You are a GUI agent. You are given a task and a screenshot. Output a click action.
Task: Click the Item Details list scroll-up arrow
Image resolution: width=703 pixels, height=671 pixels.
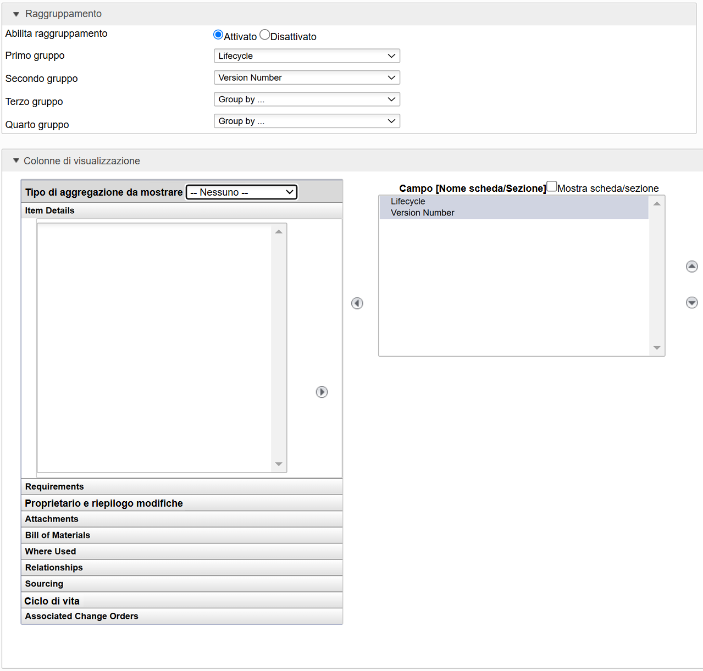(279, 231)
